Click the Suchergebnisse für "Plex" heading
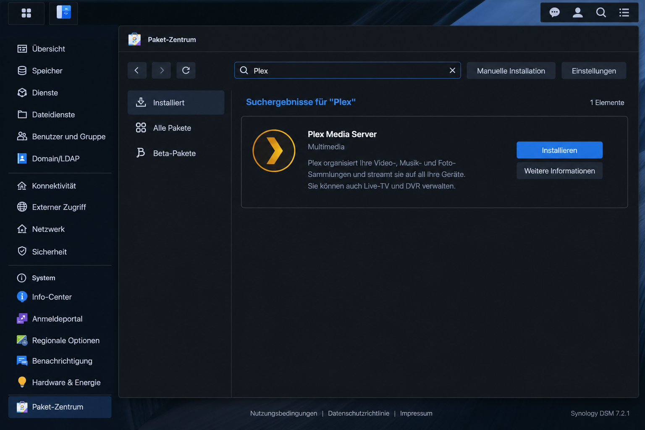The height and width of the screenshot is (430, 645). [301, 102]
